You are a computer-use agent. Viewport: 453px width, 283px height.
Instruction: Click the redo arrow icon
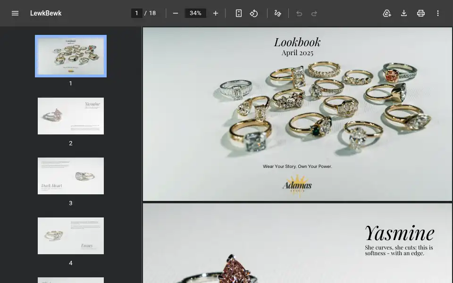(x=314, y=13)
